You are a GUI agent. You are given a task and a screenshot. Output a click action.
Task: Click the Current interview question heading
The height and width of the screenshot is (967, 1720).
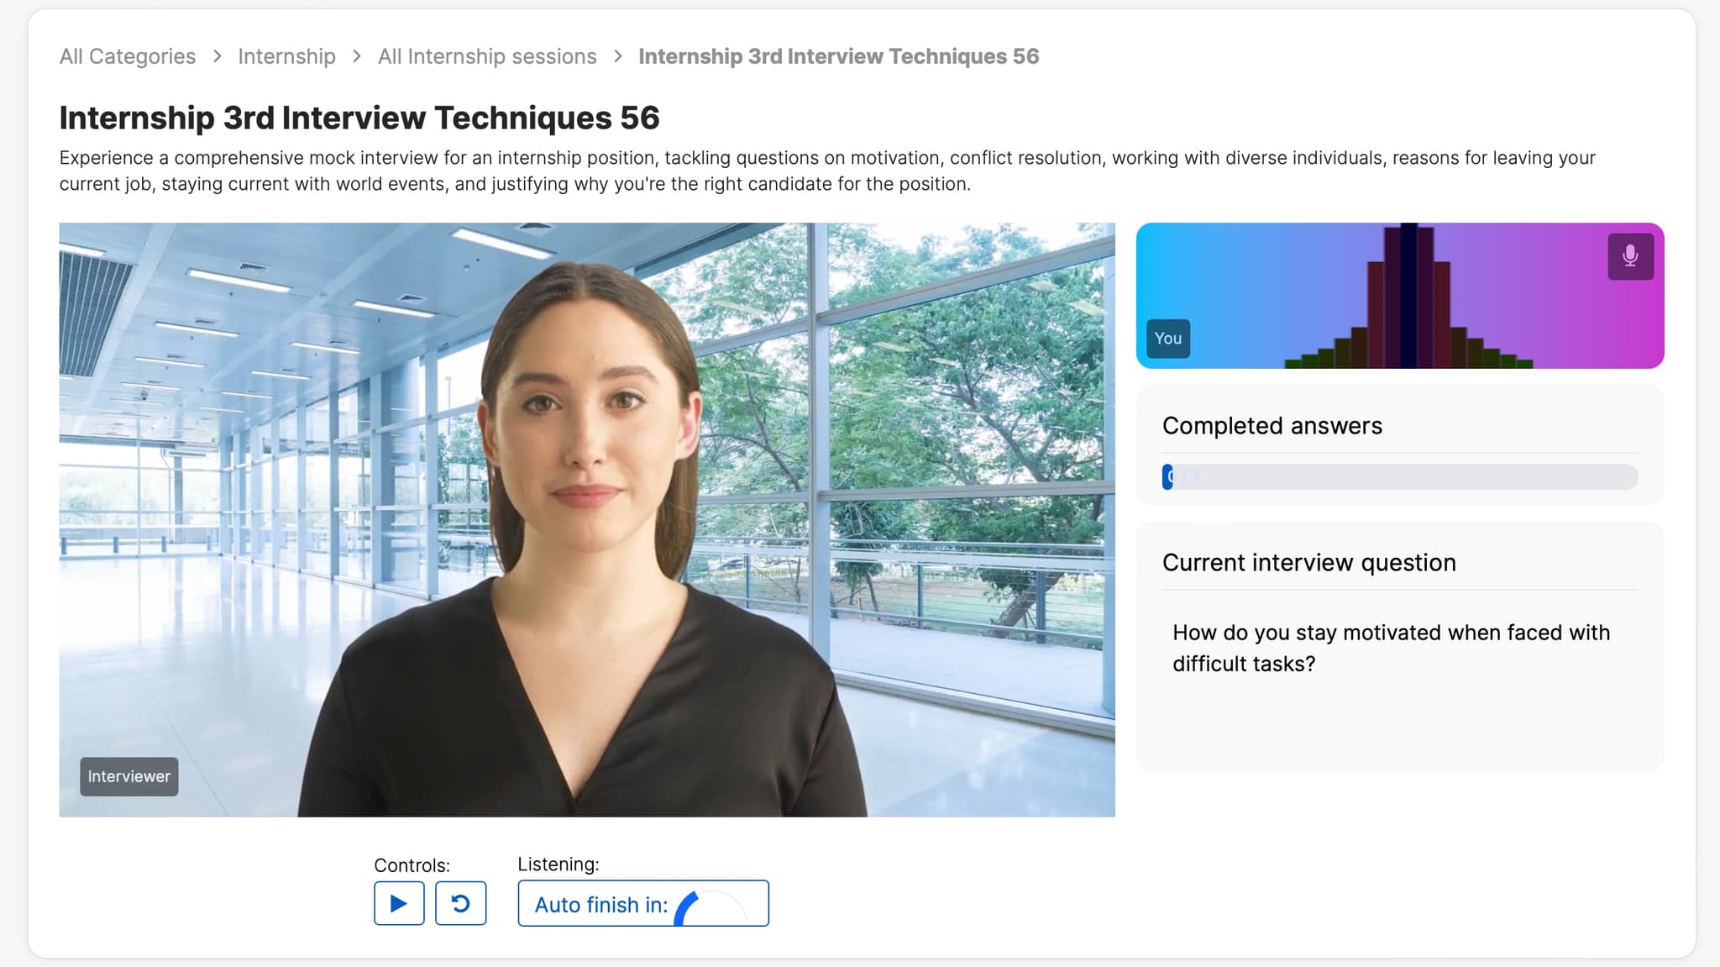[1308, 563]
